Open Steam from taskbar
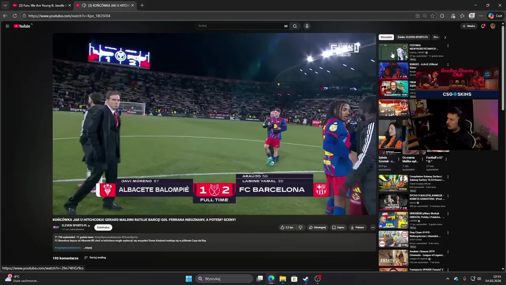Viewport: 506px width, 285px height. click(306, 279)
